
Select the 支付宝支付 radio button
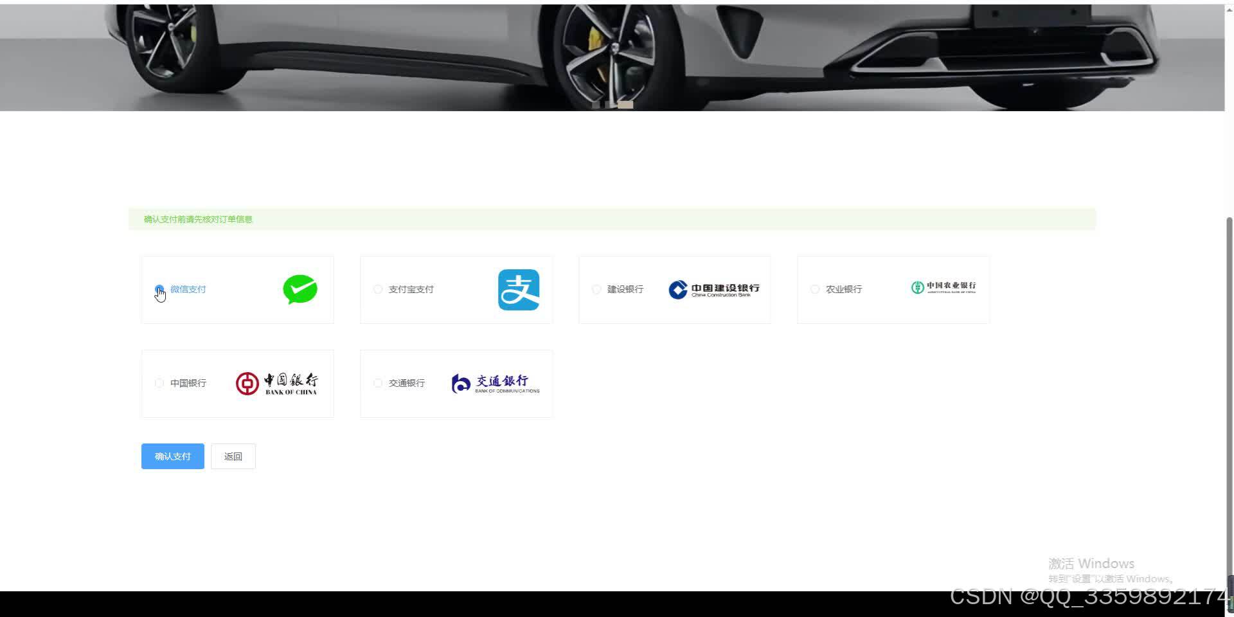[378, 289]
